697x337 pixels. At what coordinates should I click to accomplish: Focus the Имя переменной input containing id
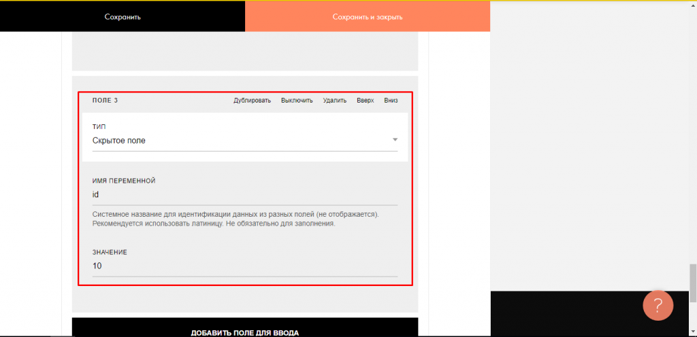coord(245,194)
